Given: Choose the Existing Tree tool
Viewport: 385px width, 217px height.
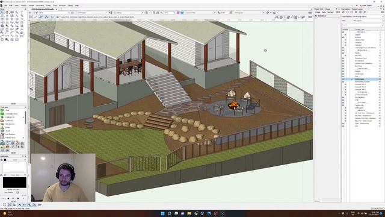Looking at the screenshot, I should pos(10,118).
